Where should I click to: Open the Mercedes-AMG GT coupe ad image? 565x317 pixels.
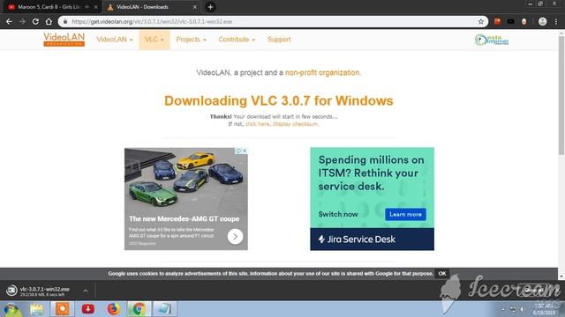point(186,180)
